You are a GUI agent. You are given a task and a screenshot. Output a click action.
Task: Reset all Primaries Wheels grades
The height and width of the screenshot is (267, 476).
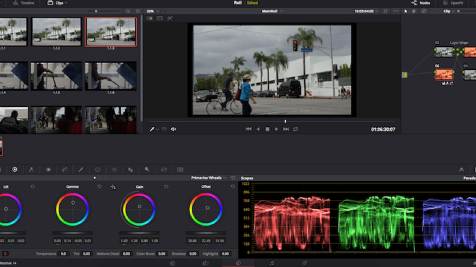click(233, 178)
